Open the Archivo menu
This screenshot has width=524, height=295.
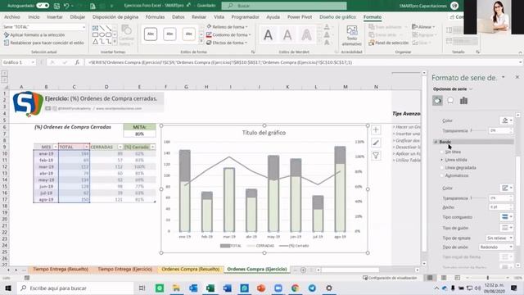(12, 16)
